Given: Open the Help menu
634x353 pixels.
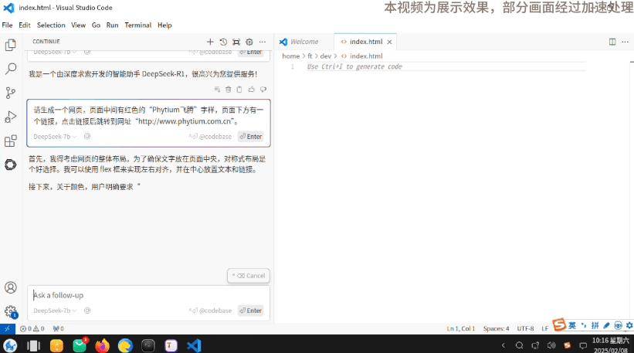Looking at the screenshot, I should (164, 25).
